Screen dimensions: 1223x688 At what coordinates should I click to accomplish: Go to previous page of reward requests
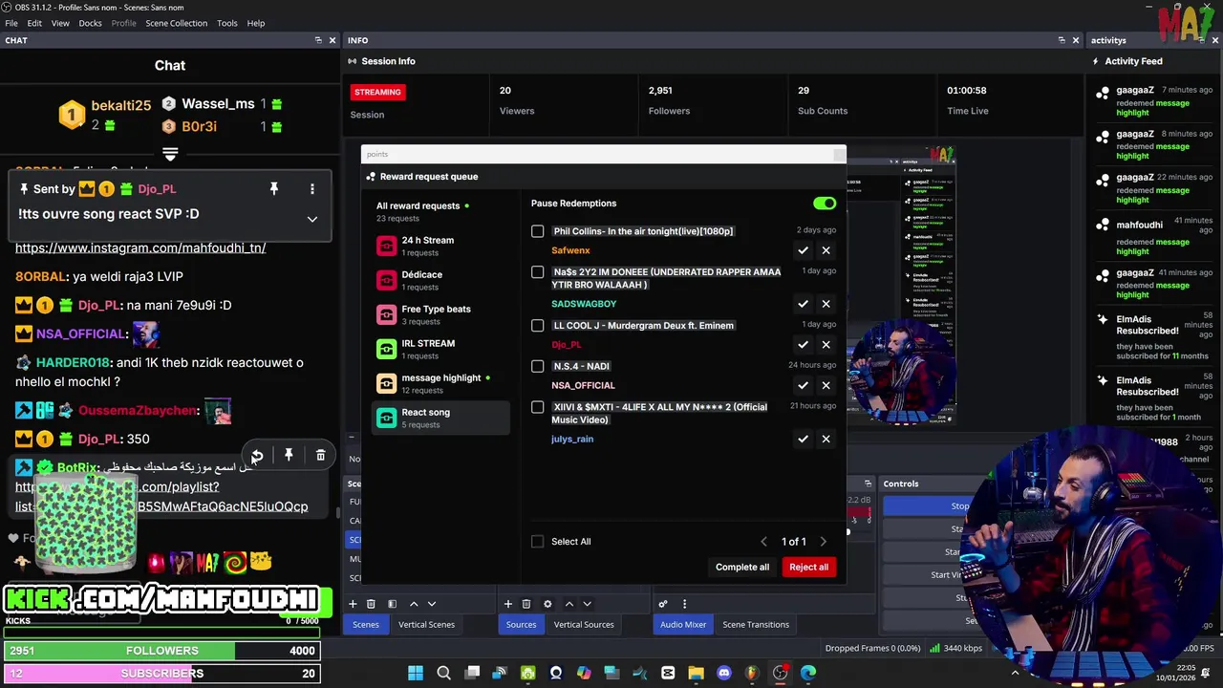pos(763,542)
